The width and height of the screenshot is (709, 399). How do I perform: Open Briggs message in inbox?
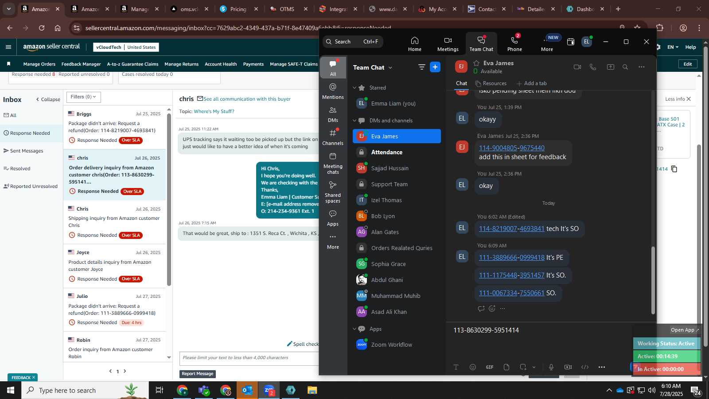(x=114, y=127)
